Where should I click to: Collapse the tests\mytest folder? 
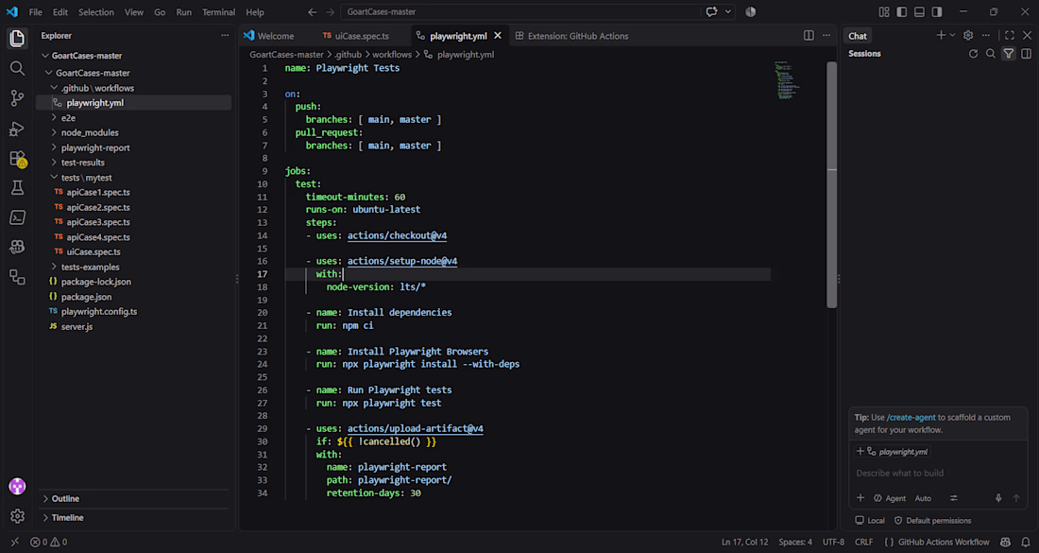55,177
